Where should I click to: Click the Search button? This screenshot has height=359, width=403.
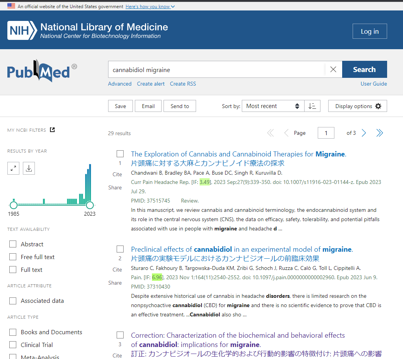[365, 69]
